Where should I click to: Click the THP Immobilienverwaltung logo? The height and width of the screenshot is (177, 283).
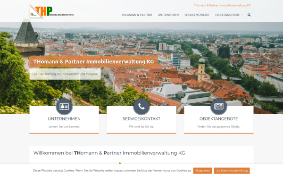click(51, 11)
